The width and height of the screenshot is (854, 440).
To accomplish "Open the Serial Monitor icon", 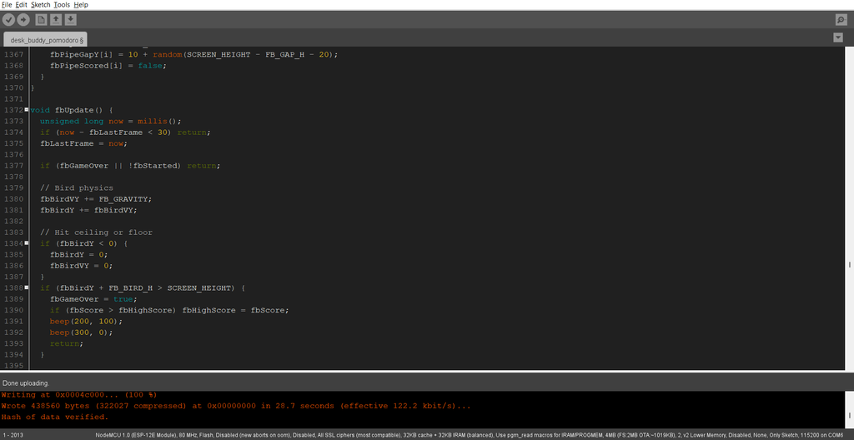I will click(x=841, y=20).
